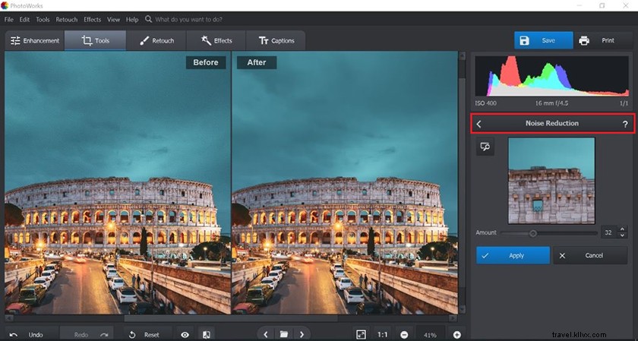The image size is (638, 341).
Task: Open Noise Reduction help question mark
Action: pos(625,124)
